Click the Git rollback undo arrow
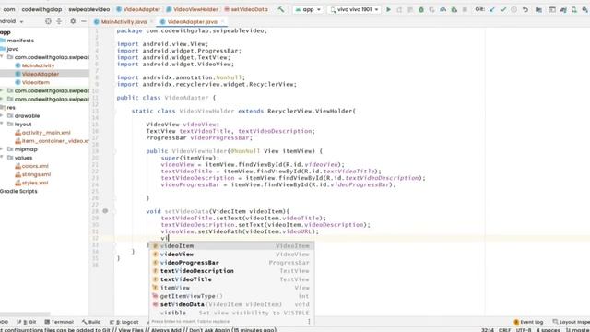 (525, 9)
